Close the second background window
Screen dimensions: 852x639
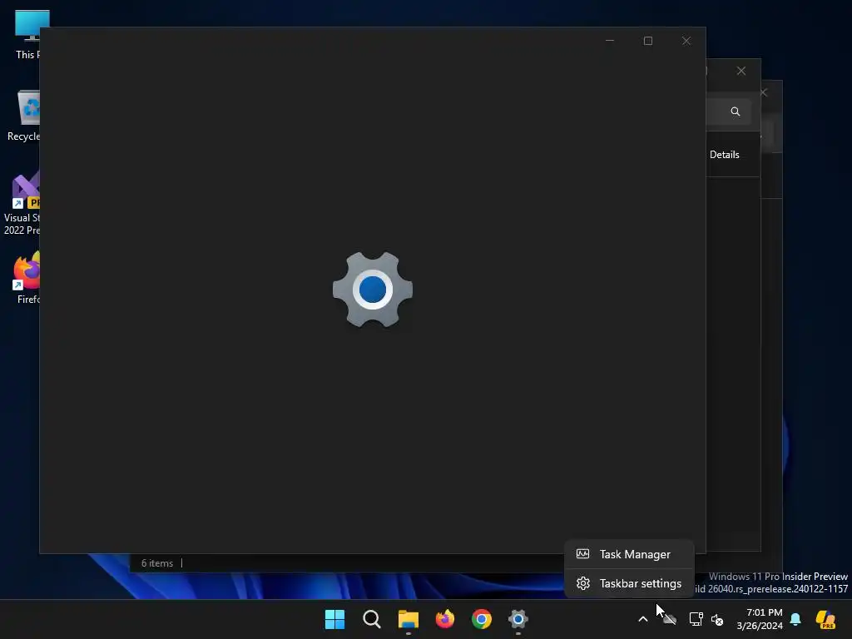(741, 72)
